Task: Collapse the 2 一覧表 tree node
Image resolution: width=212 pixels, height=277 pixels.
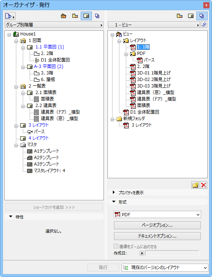Action: point(16,87)
